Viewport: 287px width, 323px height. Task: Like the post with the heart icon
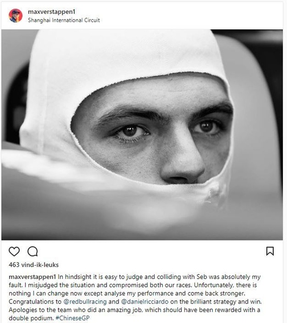point(14,251)
